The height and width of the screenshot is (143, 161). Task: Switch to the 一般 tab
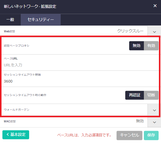coord(10,20)
